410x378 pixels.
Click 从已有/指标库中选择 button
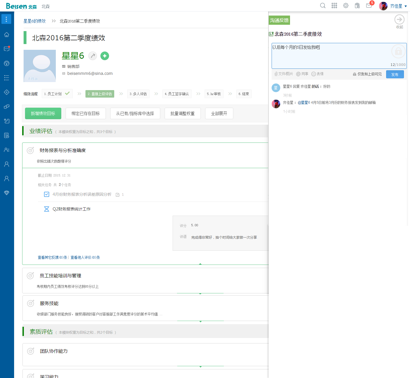[x=135, y=113]
